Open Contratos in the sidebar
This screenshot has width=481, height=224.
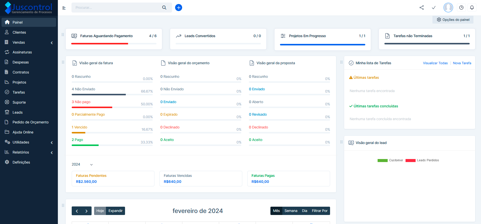(29, 72)
